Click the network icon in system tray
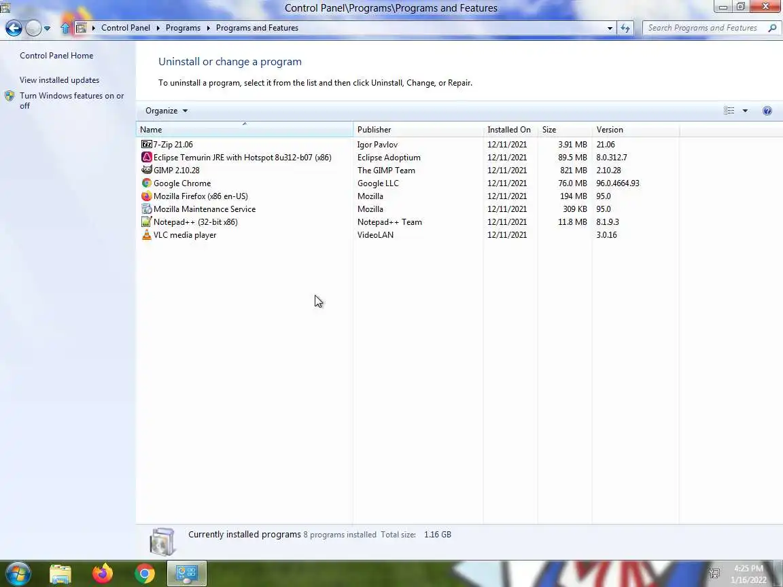783x587 pixels. (714, 573)
